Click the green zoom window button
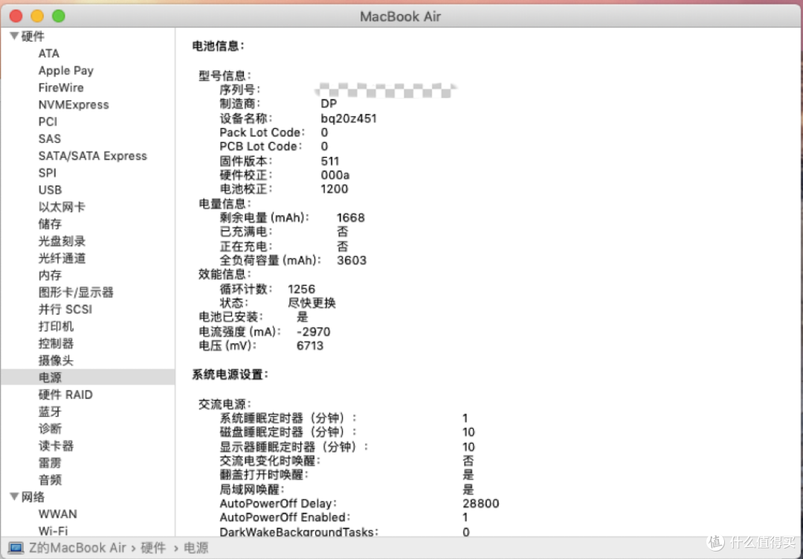 point(59,16)
